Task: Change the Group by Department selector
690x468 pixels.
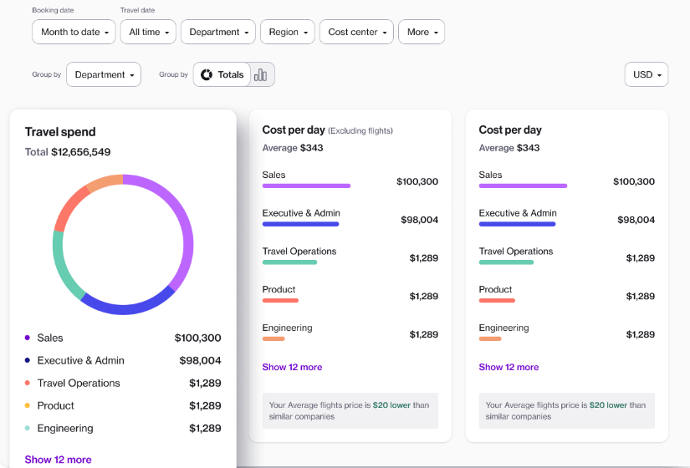Action: 104,74
